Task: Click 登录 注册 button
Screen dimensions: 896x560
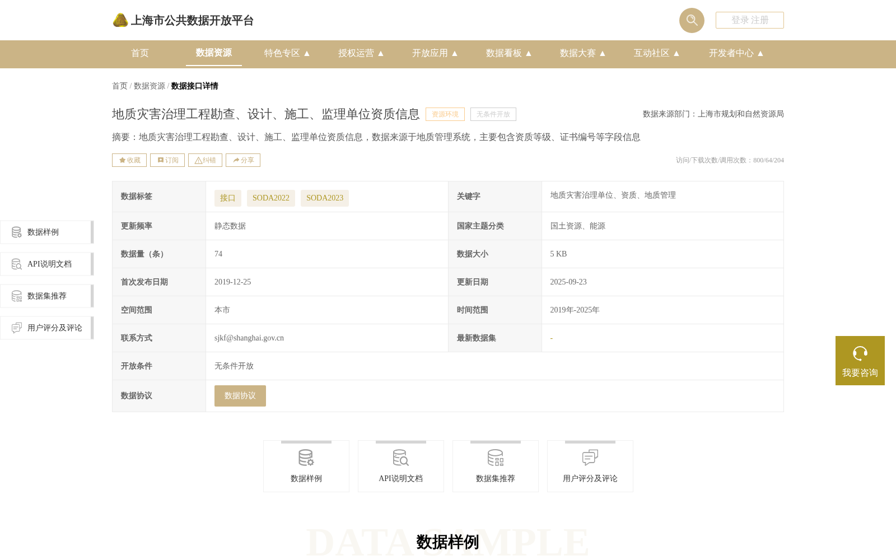Action: point(750,20)
